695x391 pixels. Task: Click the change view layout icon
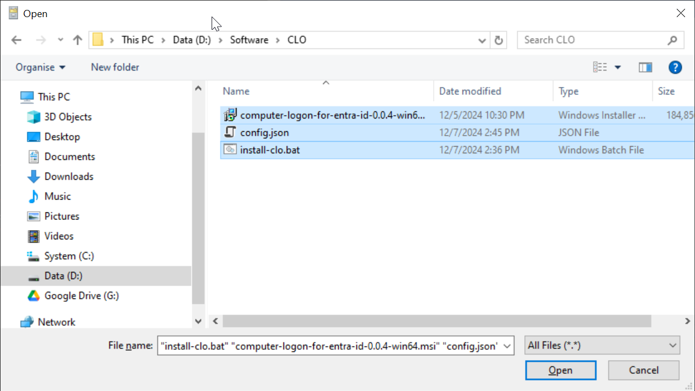click(x=600, y=67)
